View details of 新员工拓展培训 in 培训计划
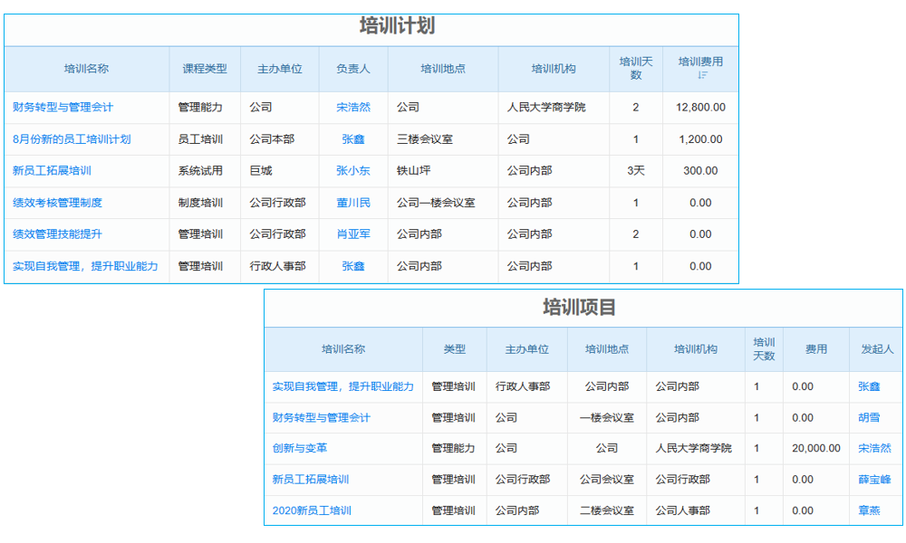 coord(50,171)
